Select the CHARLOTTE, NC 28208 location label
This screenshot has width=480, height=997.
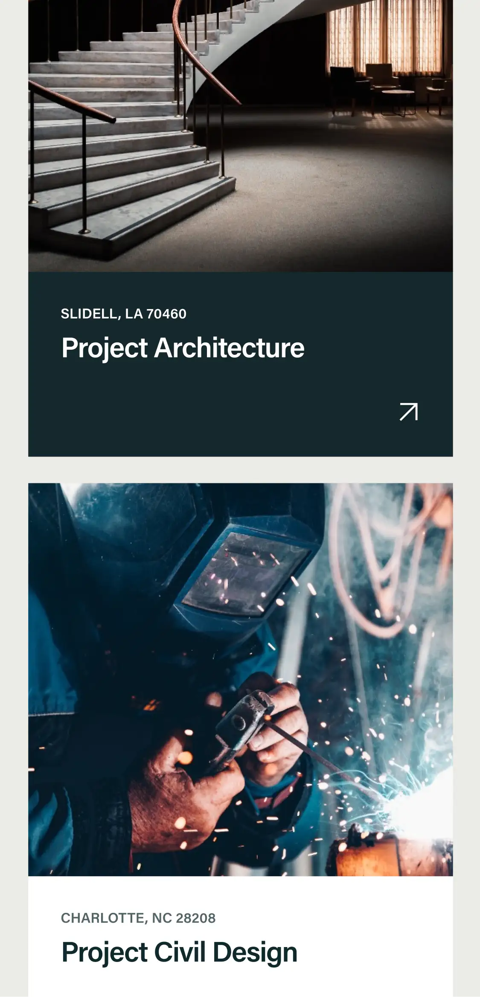click(x=138, y=918)
